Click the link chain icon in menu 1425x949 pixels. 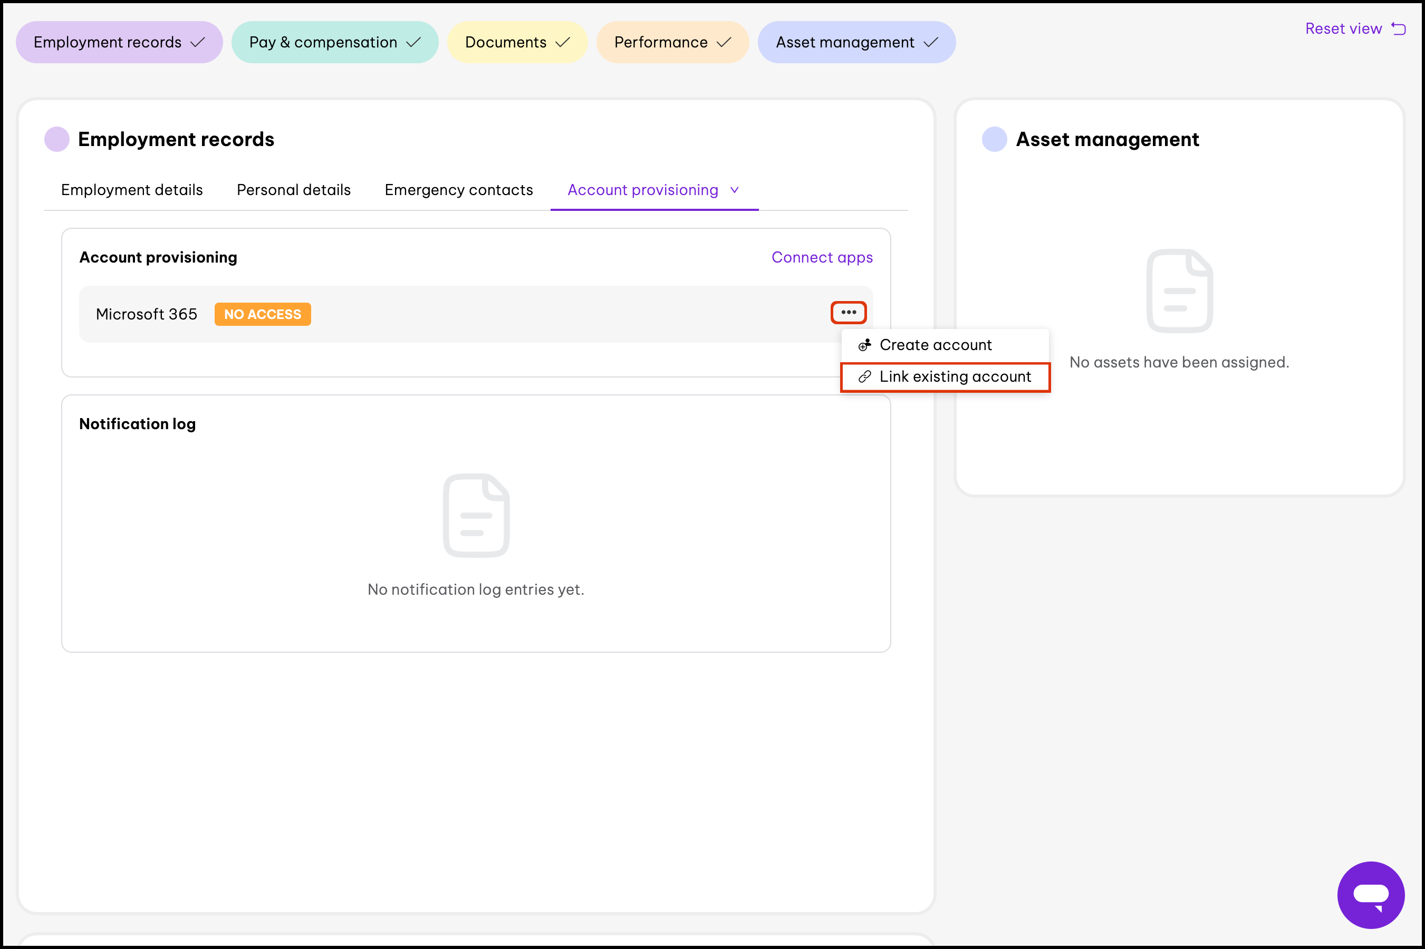tap(864, 376)
